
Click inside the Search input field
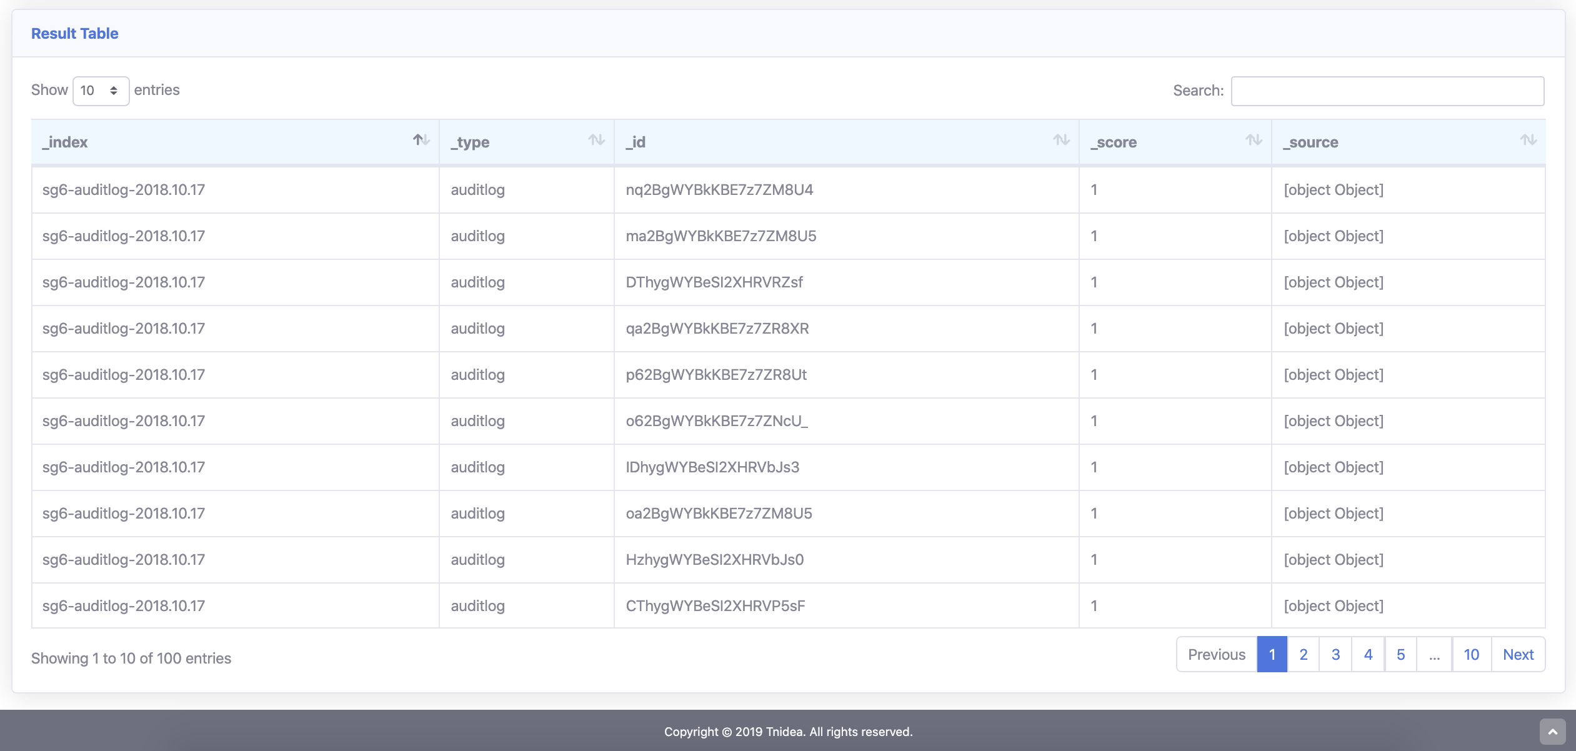point(1387,91)
